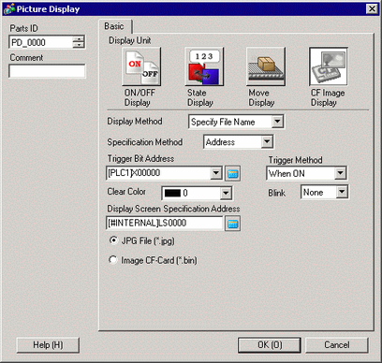Viewport: 382px width, 363px height.
Task: Open the Help (H) button
Action: (48, 345)
